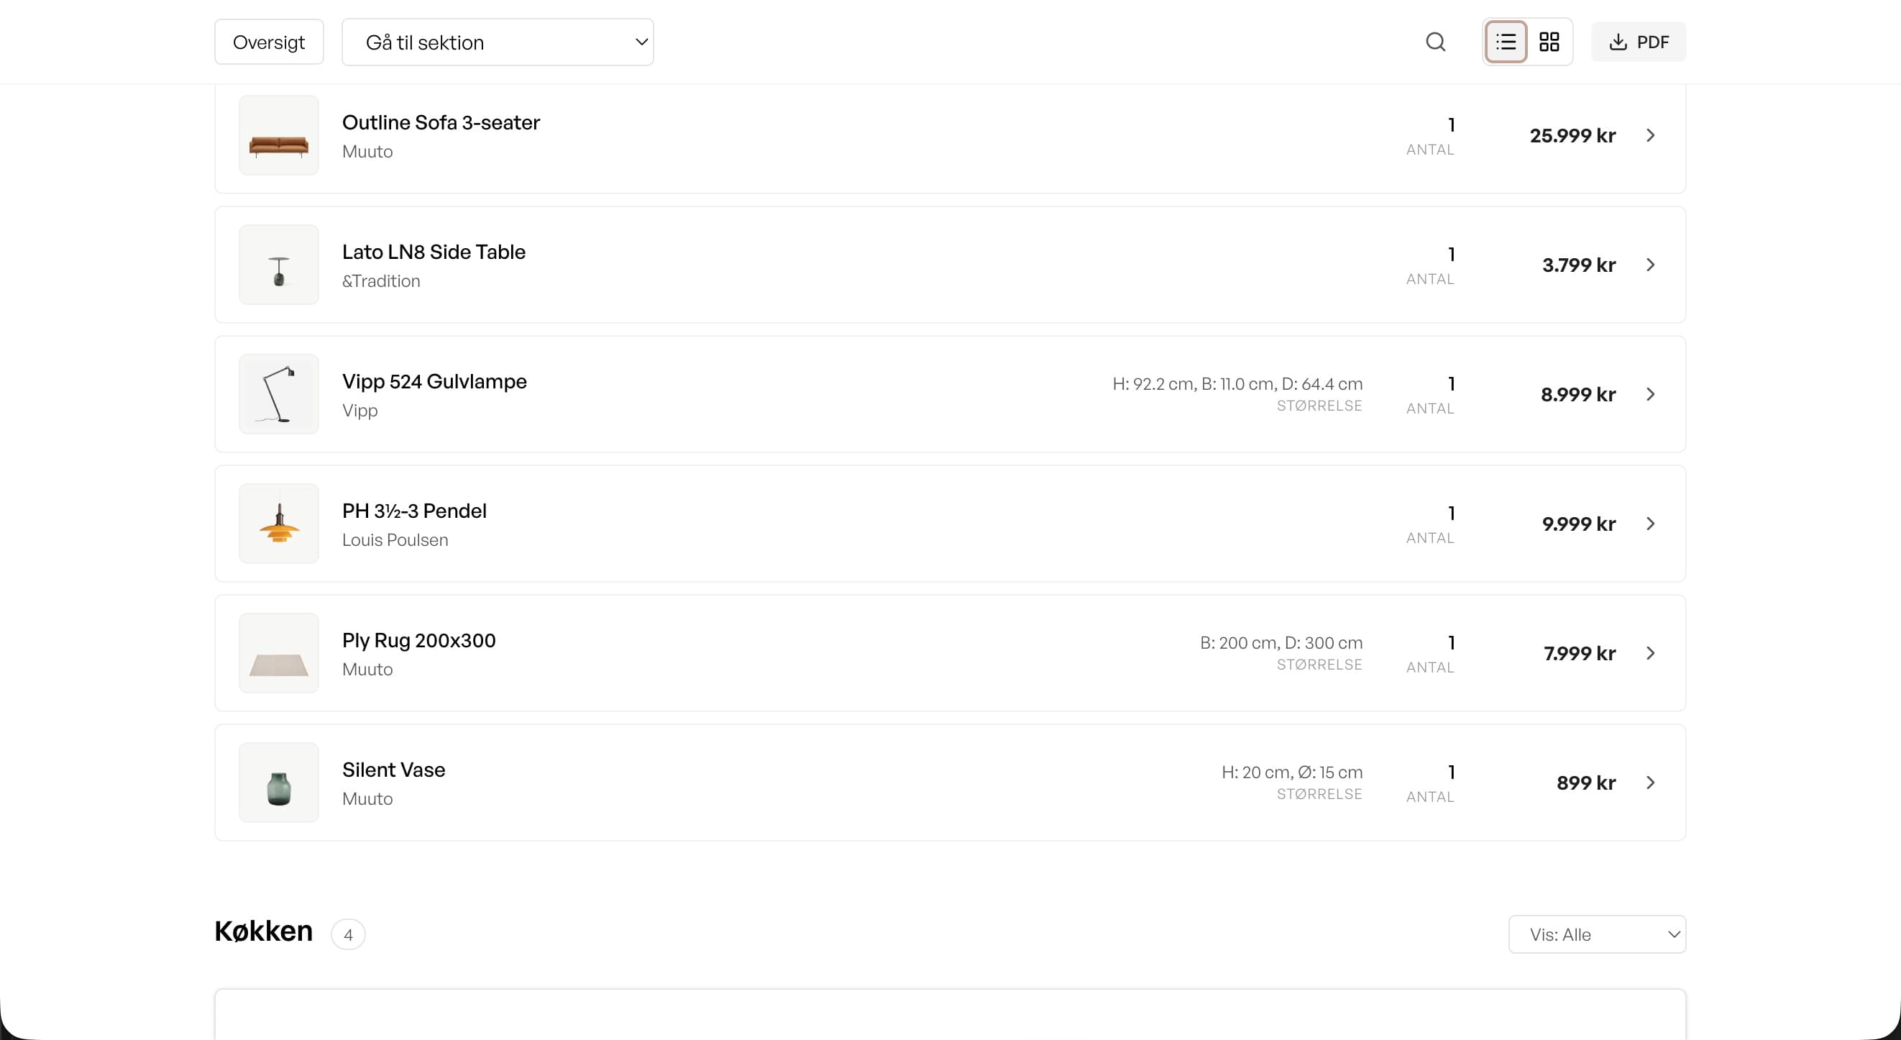Open the Vipp 524 Gulvlampe thumbnail
1901x1040 pixels.
279,395
